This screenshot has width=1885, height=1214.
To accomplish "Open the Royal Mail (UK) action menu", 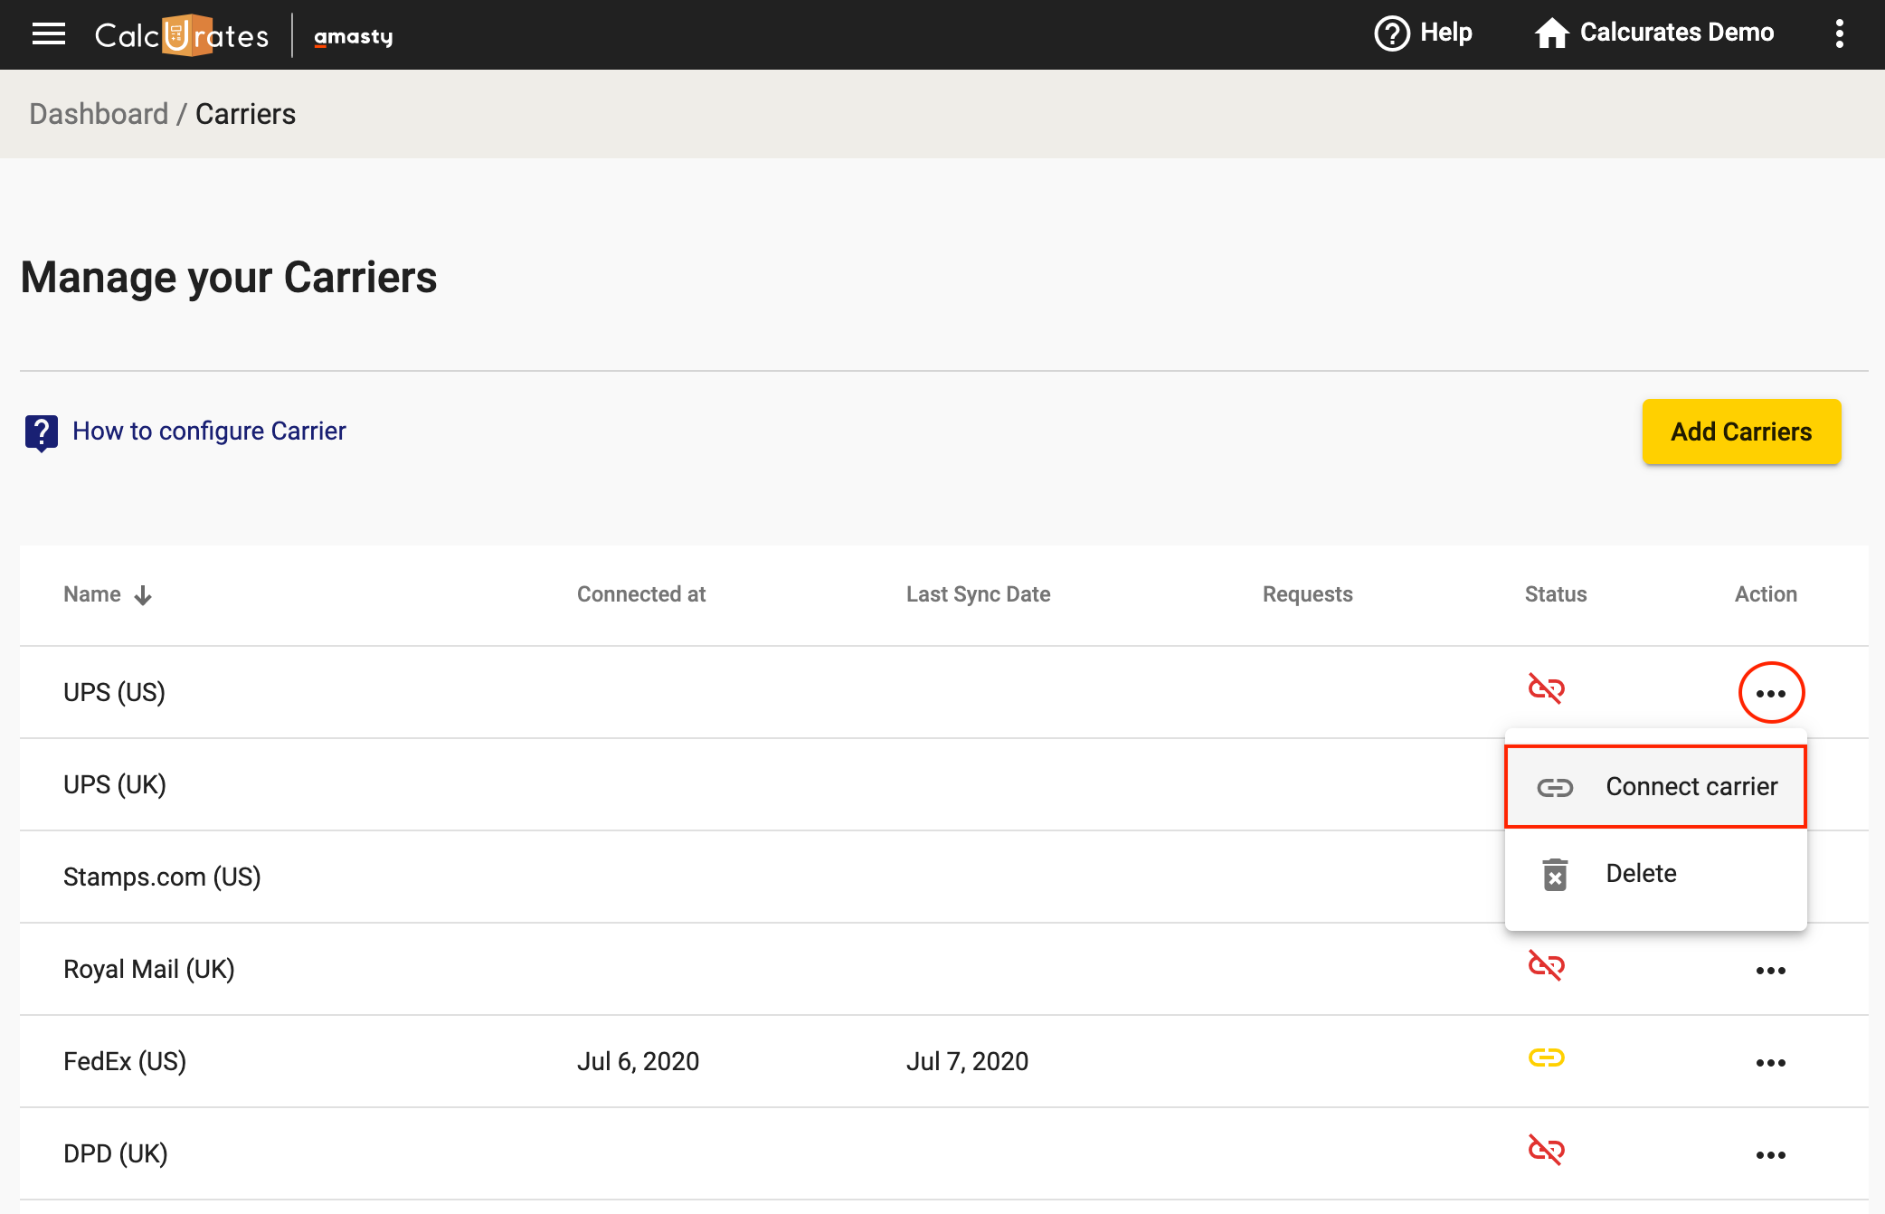I will 1771,971.
